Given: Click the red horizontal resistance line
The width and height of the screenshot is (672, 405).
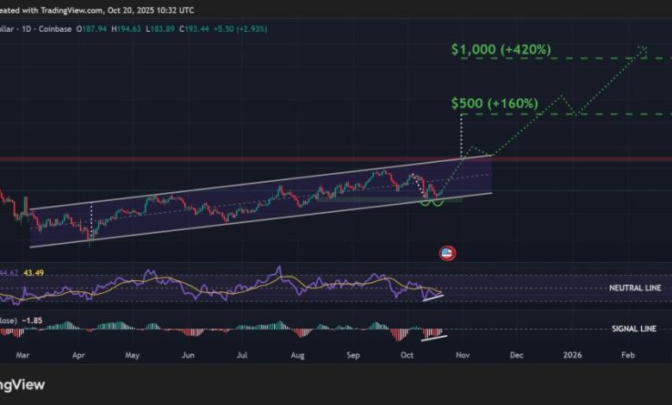Looking at the screenshot, I should pyautogui.click(x=258, y=159).
